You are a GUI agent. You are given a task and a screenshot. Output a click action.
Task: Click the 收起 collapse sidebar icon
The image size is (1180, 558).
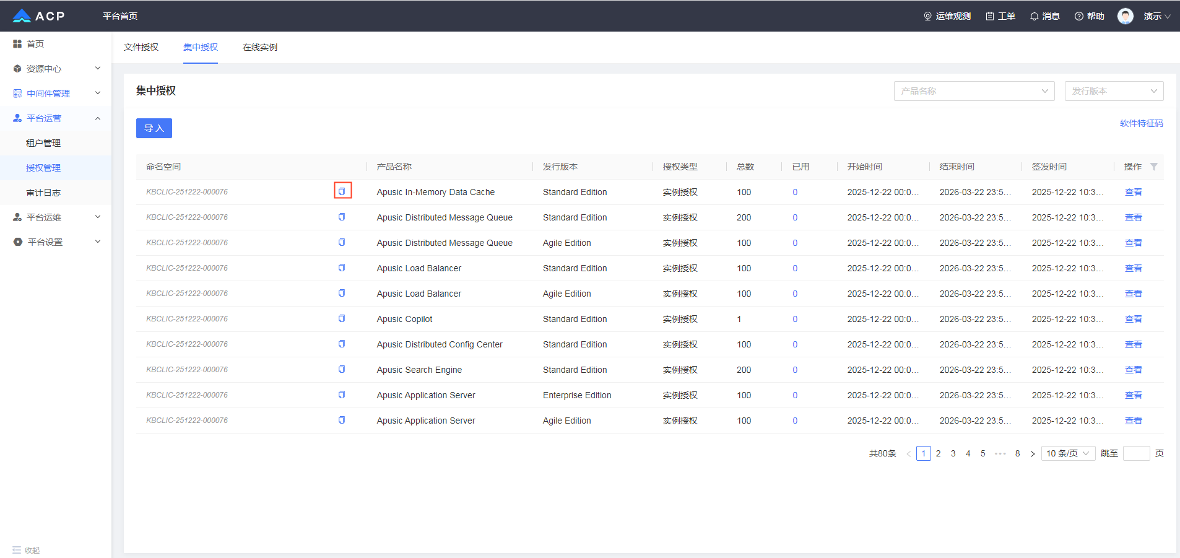[17, 550]
